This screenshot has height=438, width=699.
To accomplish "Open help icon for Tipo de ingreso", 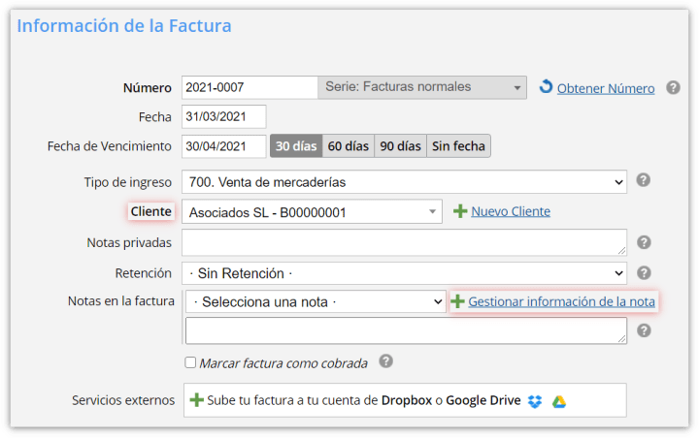I will [644, 180].
